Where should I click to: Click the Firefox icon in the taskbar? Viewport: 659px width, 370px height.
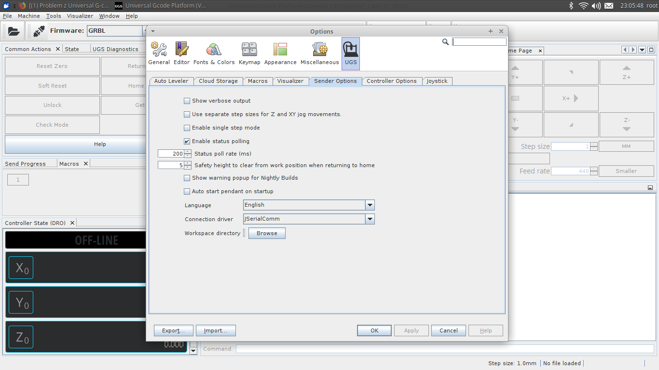click(x=22, y=6)
